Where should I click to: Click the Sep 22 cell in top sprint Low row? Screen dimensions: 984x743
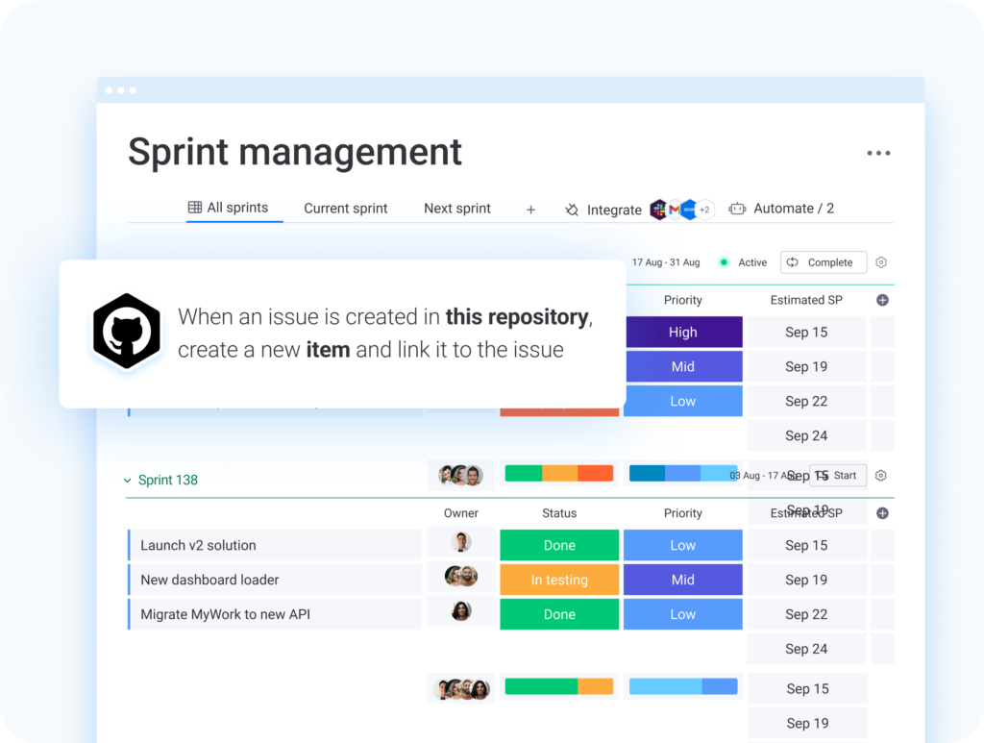[x=806, y=401]
